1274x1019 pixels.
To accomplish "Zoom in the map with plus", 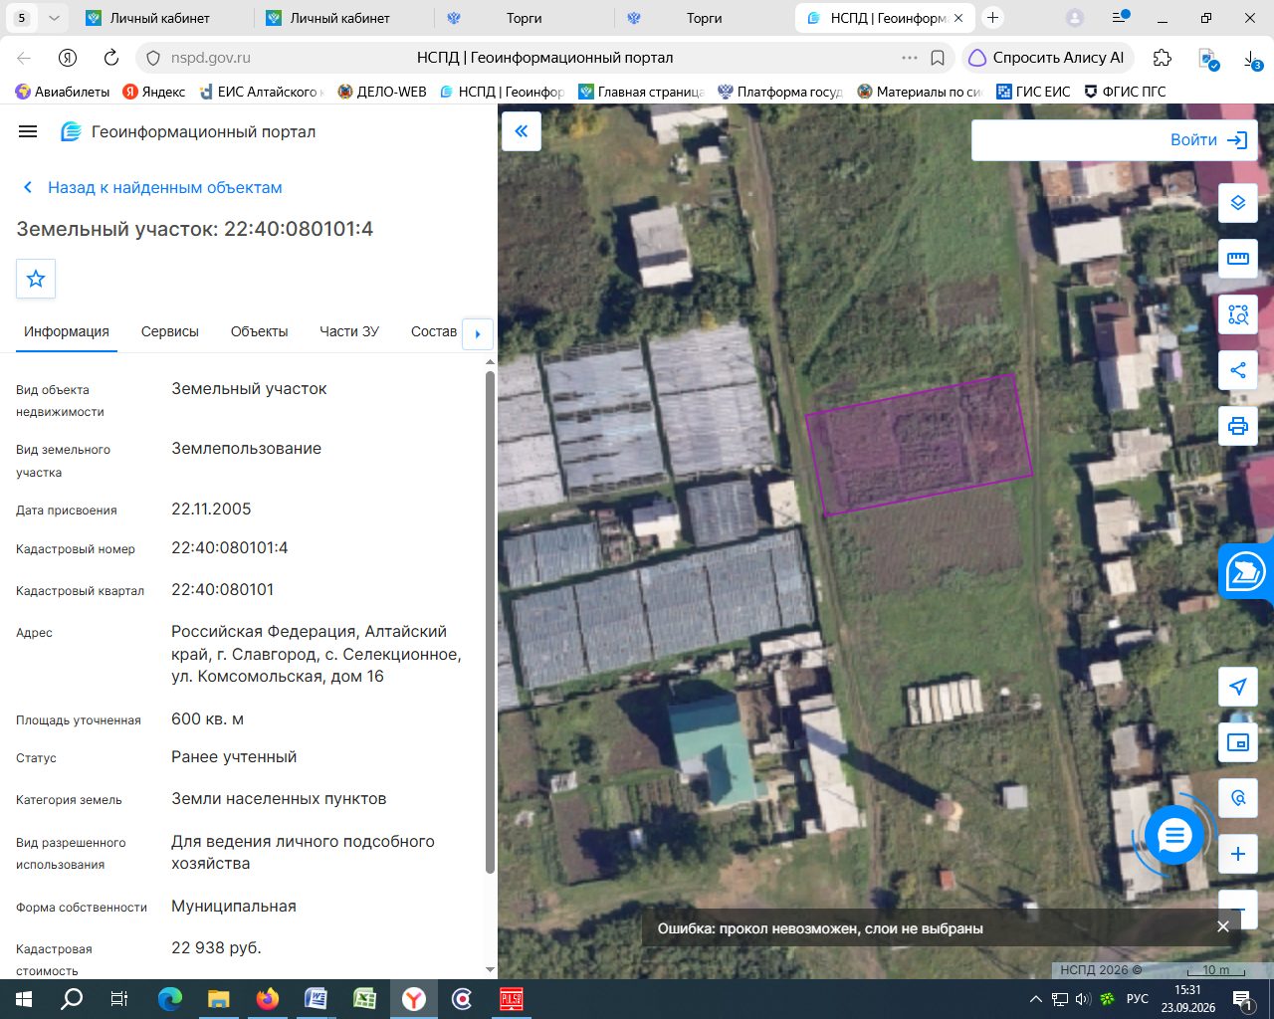I will tap(1238, 854).
